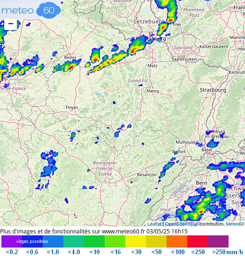Select the red <250 legend swatch
This screenshot has height=256, width=245.
[x=198, y=241]
